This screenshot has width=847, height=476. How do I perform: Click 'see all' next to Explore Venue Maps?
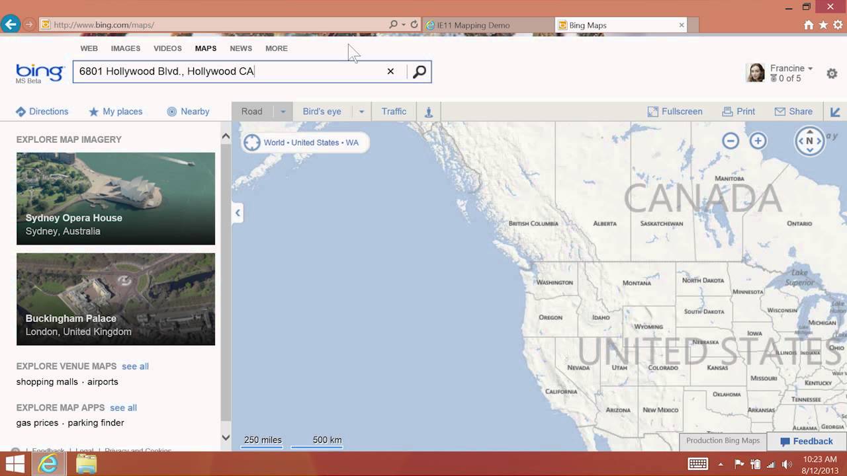click(x=135, y=366)
